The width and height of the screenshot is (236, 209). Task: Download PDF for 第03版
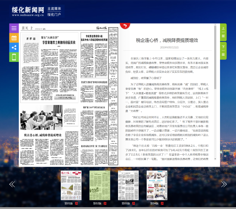click(133, 204)
